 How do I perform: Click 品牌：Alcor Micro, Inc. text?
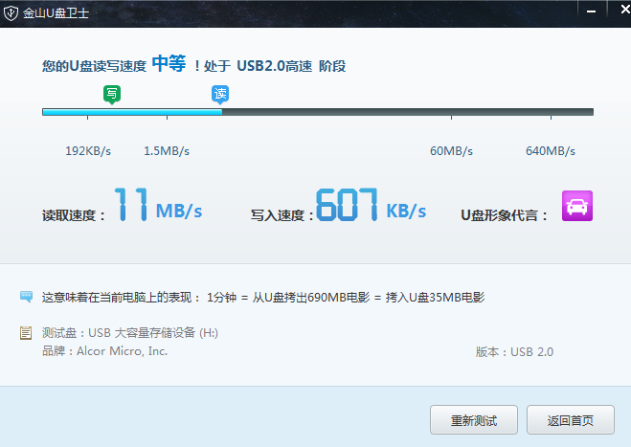[104, 351]
